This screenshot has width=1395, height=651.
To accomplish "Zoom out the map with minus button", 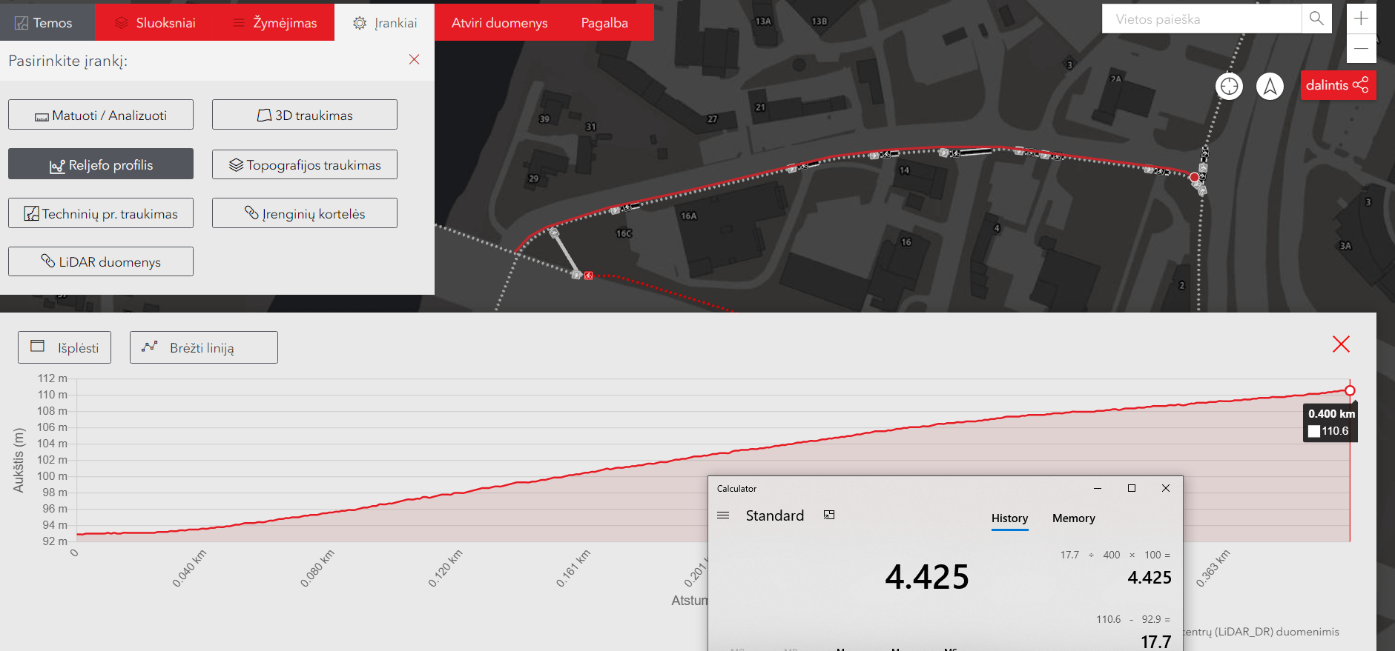I will [1361, 48].
